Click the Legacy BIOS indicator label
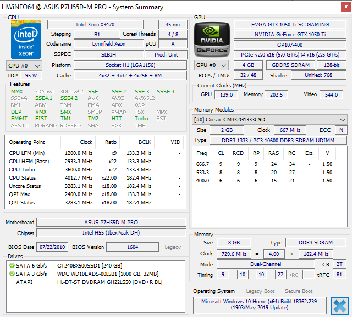 (173, 247)
